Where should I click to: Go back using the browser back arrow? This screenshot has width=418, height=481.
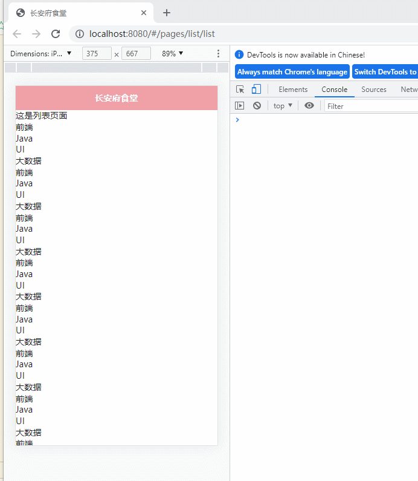click(17, 34)
